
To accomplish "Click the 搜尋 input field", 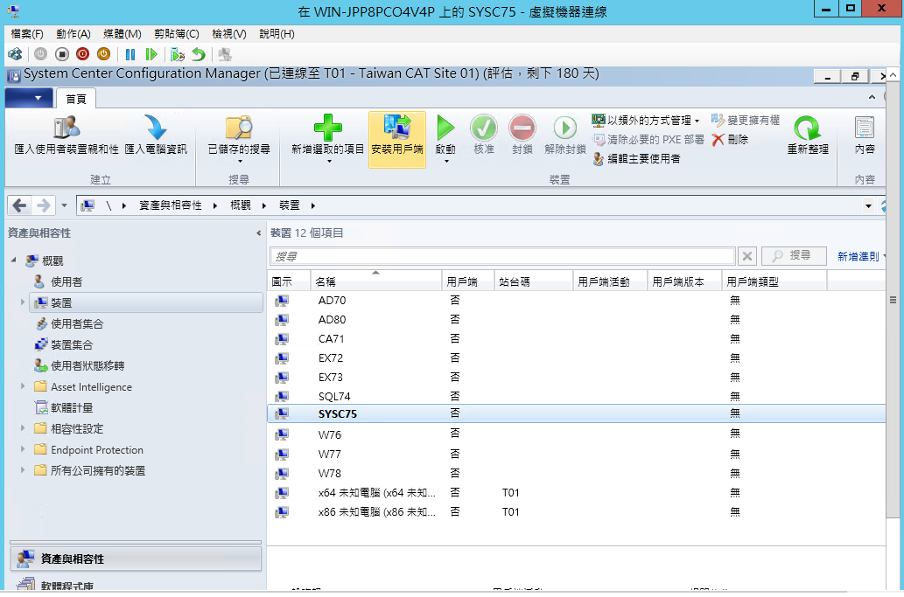I will (502, 256).
